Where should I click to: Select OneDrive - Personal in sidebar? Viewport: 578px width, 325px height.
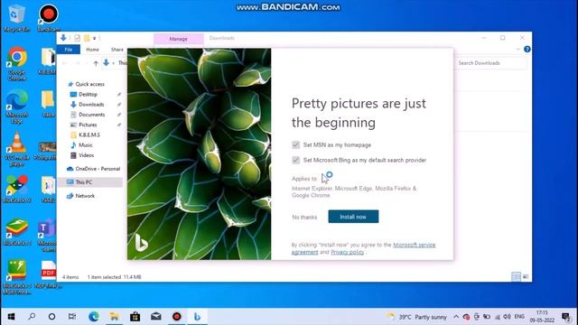tap(98, 169)
